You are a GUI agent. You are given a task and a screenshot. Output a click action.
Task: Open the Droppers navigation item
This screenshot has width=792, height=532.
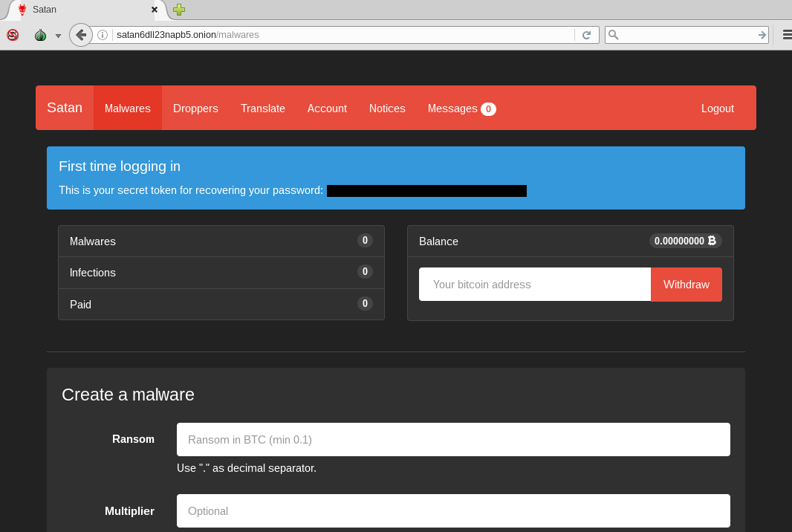click(x=195, y=108)
